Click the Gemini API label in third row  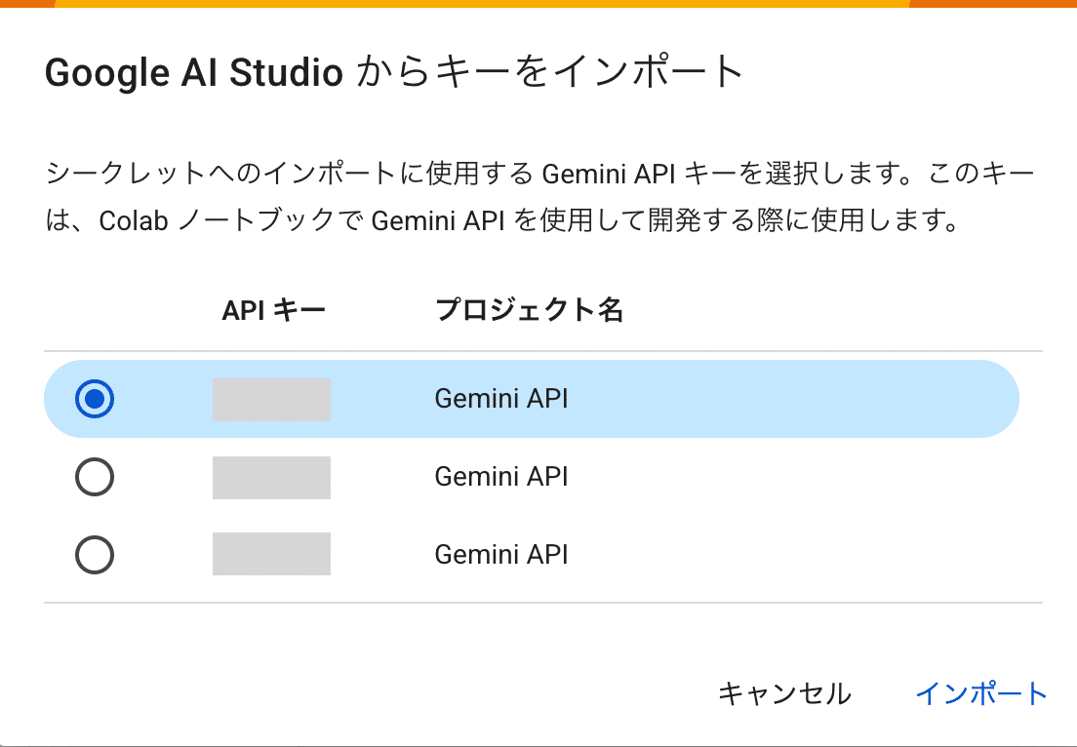click(x=500, y=554)
